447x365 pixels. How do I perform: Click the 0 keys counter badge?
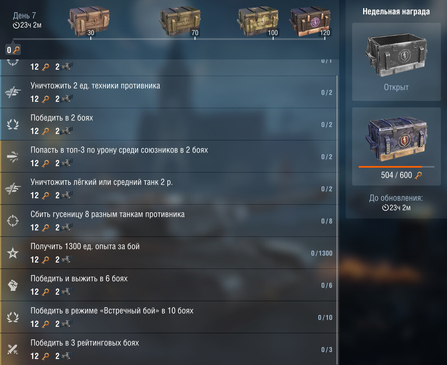click(x=13, y=50)
